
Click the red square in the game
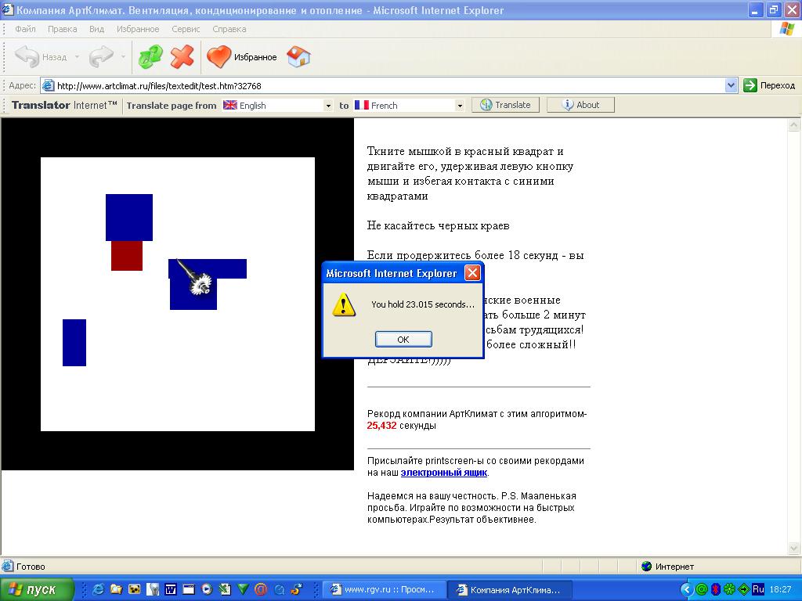pyautogui.click(x=127, y=256)
